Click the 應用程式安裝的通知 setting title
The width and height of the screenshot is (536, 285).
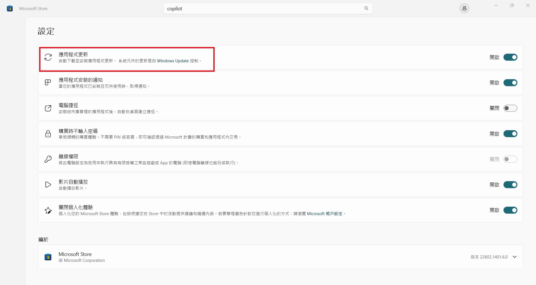click(81, 80)
